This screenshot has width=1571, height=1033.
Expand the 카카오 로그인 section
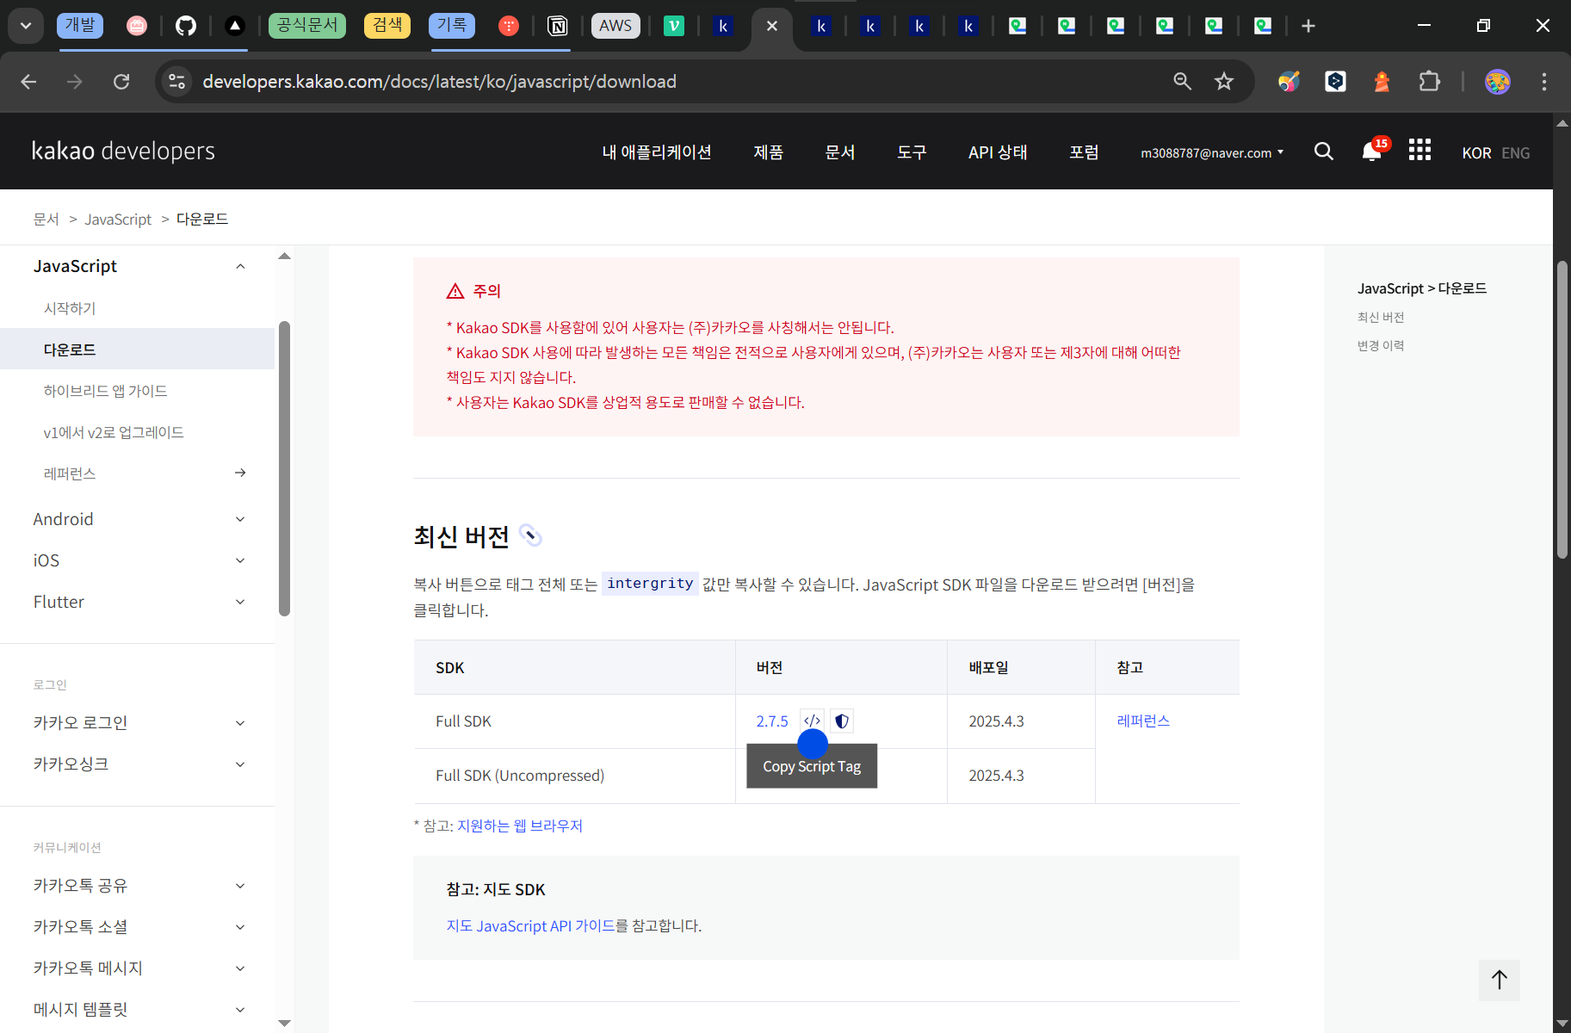[240, 723]
